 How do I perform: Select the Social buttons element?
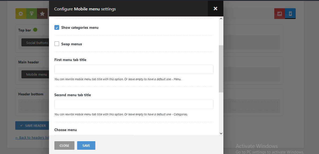(37, 43)
